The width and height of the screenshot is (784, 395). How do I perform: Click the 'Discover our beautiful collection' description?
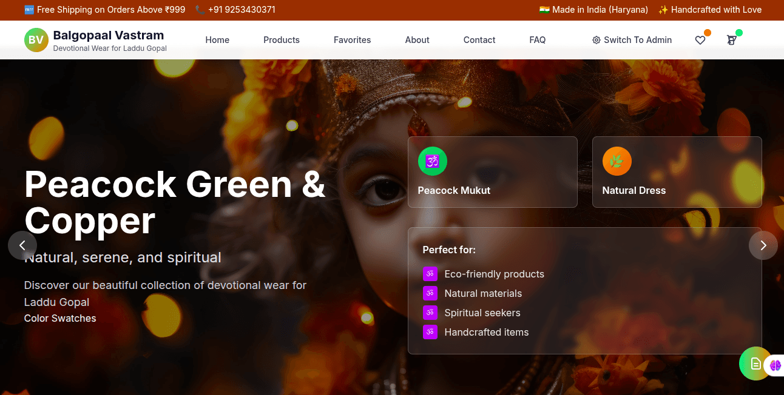pos(165,294)
